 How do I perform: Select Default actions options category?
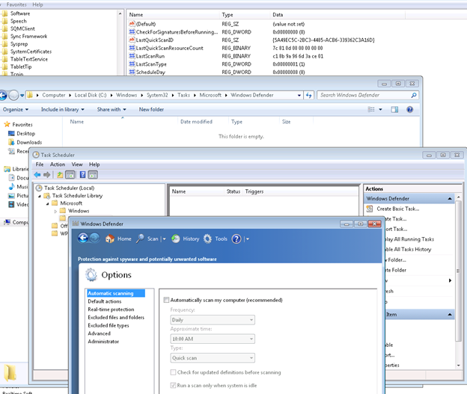click(105, 301)
